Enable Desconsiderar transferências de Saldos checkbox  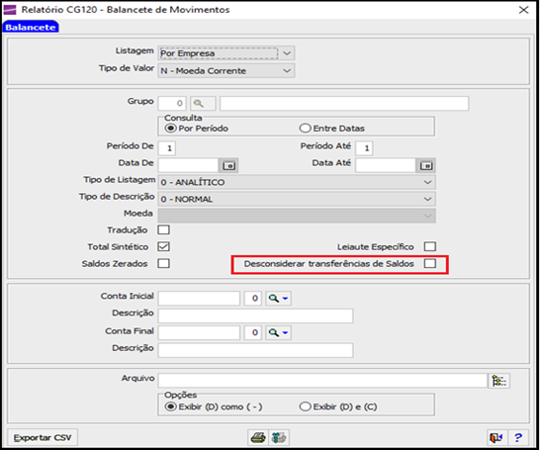(430, 264)
